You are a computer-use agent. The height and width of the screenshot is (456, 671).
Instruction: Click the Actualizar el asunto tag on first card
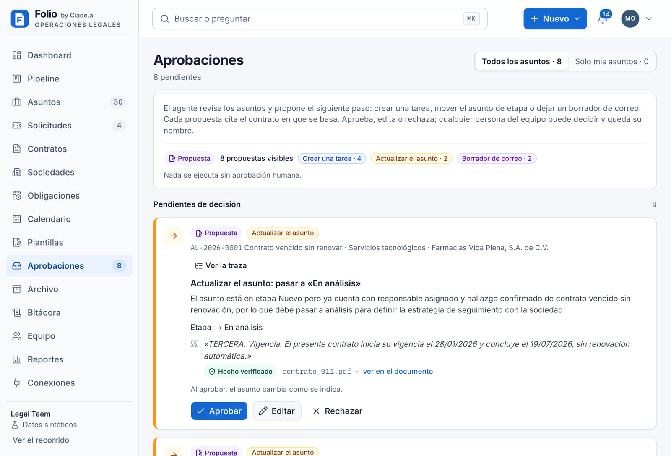click(x=283, y=233)
